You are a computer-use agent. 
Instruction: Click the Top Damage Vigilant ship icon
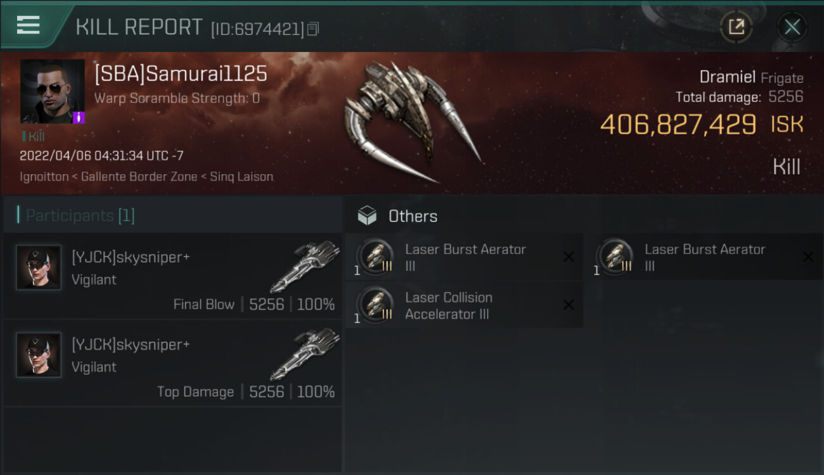coord(306,353)
